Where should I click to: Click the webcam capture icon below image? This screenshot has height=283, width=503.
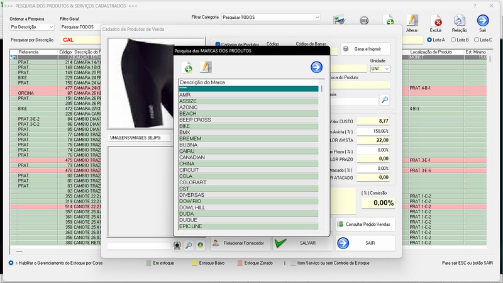[177, 245]
